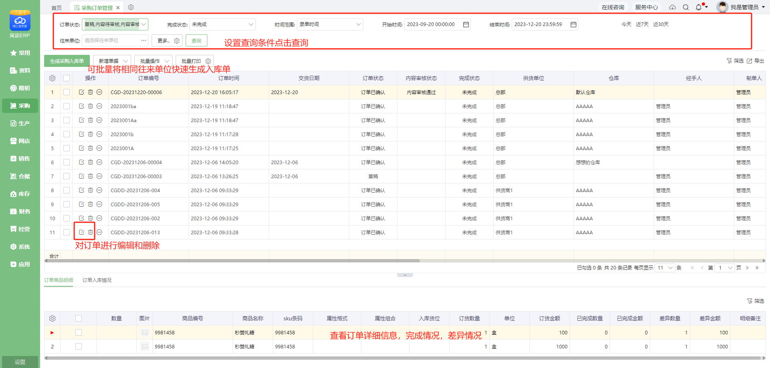Switch to 订单商品明细 tab

coord(59,280)
